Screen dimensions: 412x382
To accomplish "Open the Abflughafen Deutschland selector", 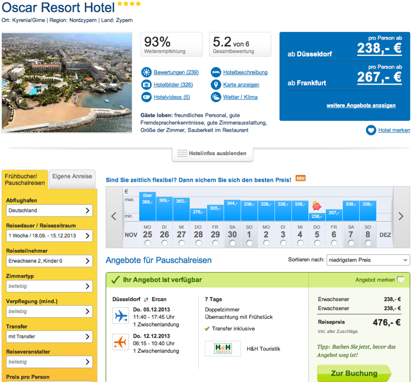I will pyautogui.click(x=49, y=211).
